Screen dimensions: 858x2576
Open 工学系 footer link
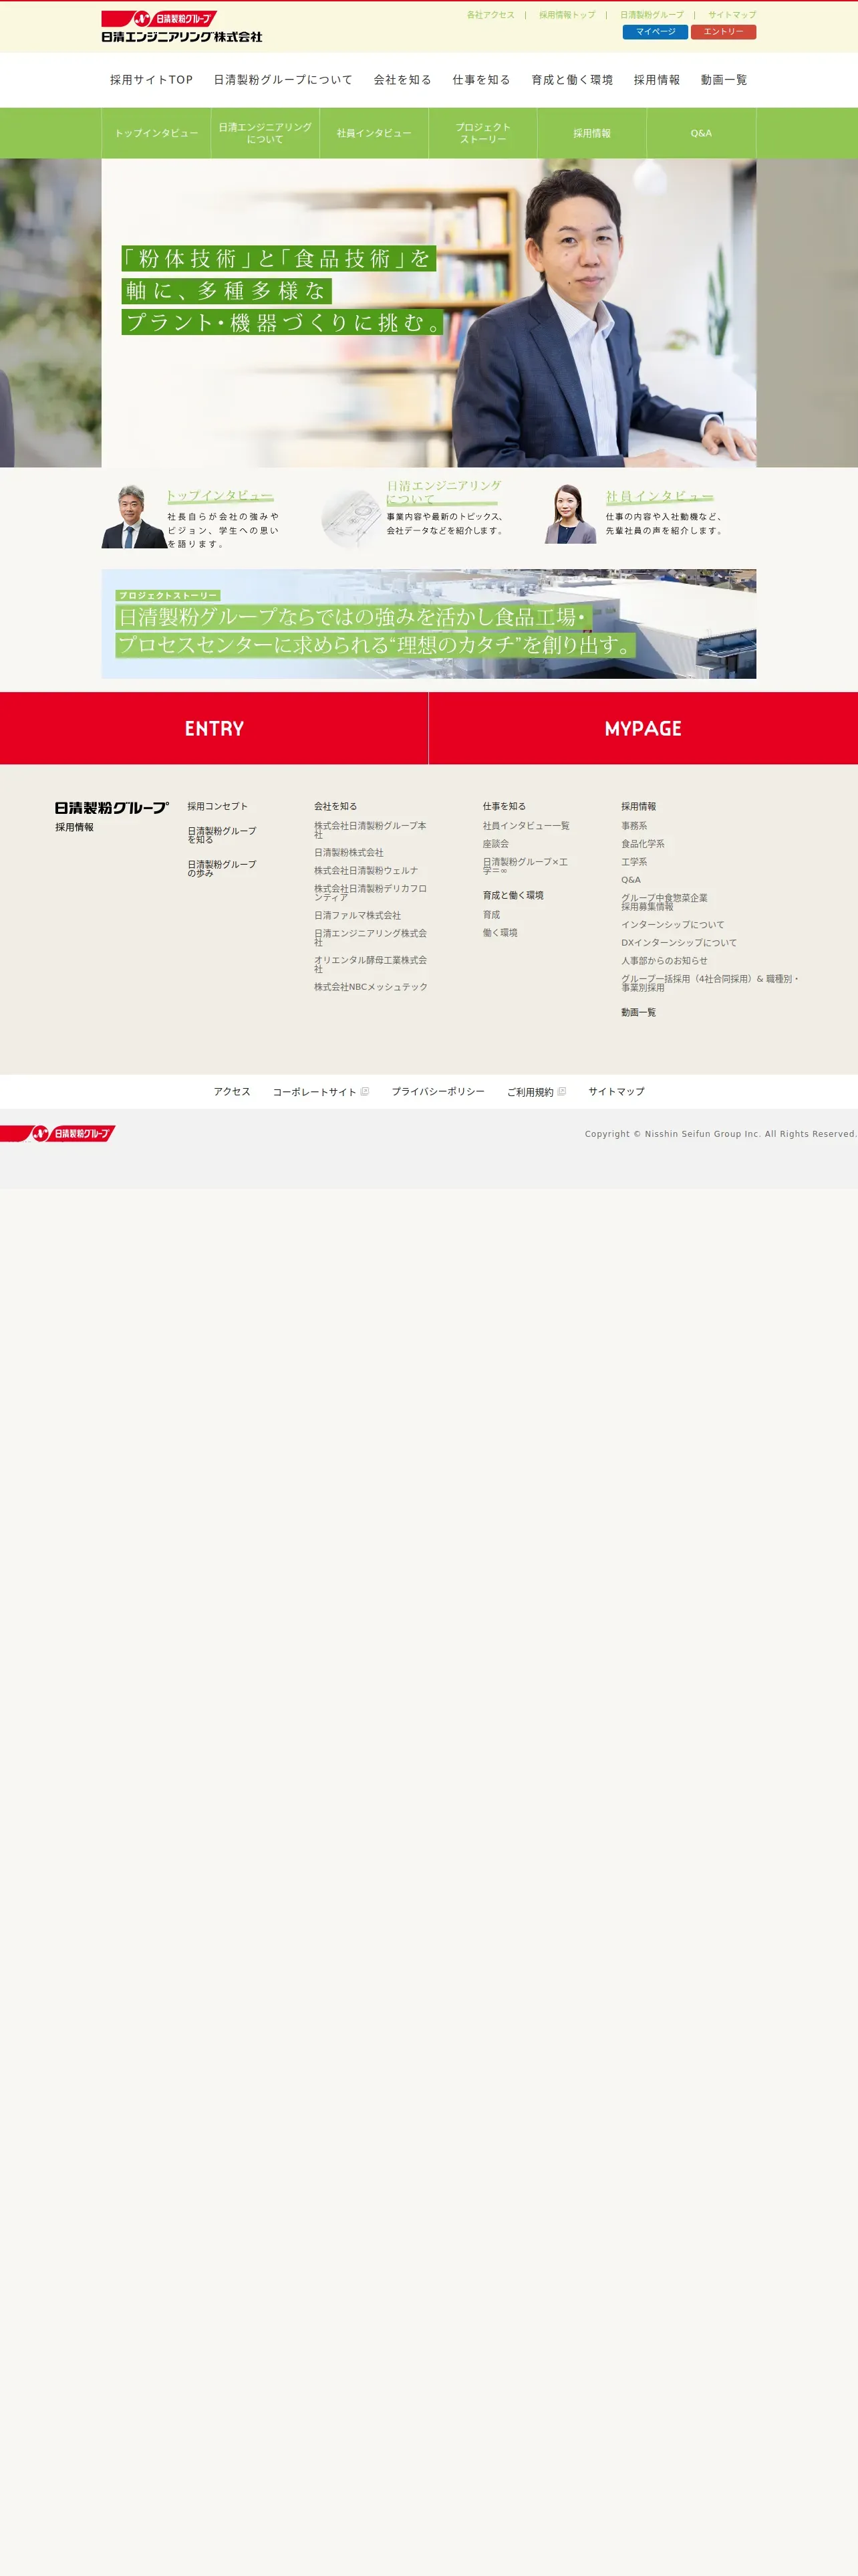[x=634, y=862]
